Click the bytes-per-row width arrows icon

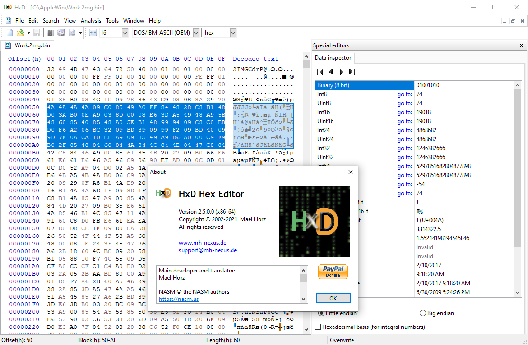click(93, 33)
